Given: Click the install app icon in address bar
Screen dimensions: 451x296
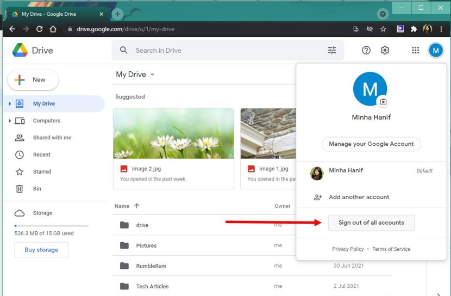Looking at the screenshot, I should [x=356, y=29].
